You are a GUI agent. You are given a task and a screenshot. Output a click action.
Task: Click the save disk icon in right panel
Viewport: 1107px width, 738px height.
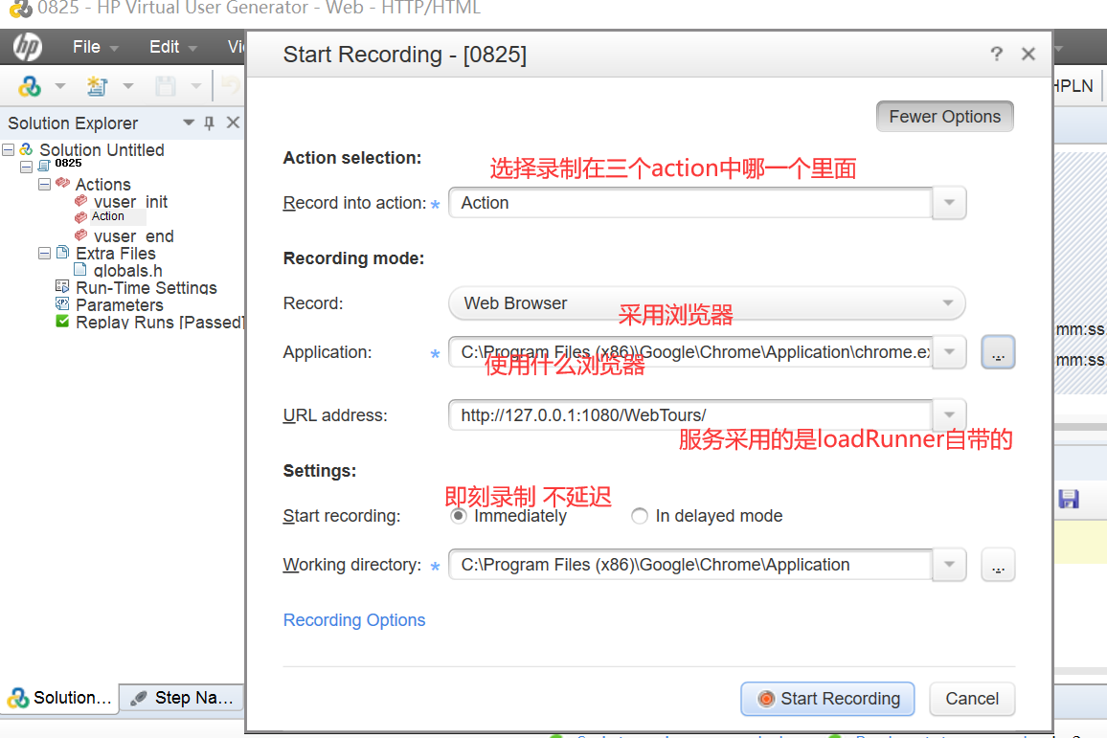click(1069, 499)
